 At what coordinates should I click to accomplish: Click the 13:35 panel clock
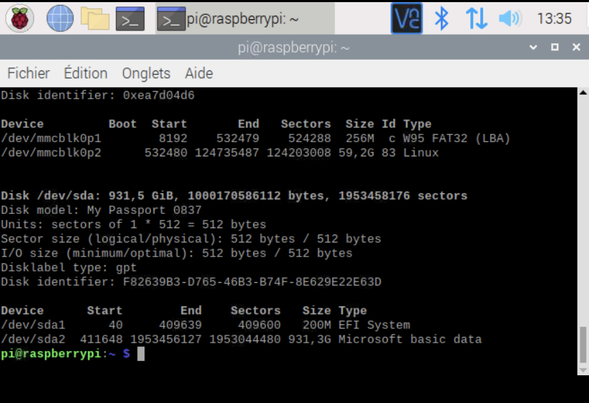pyautogui.click(x=554, y=18)
